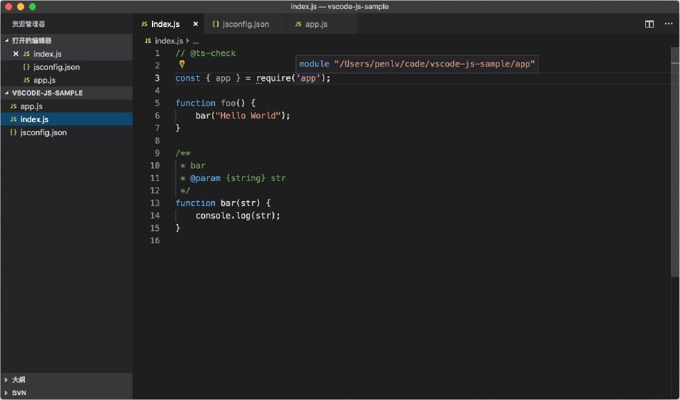Select jsconfig.json in VSCODE-JS-SAMPLE folder
This screenshot has height=400, width=680.
67,132
